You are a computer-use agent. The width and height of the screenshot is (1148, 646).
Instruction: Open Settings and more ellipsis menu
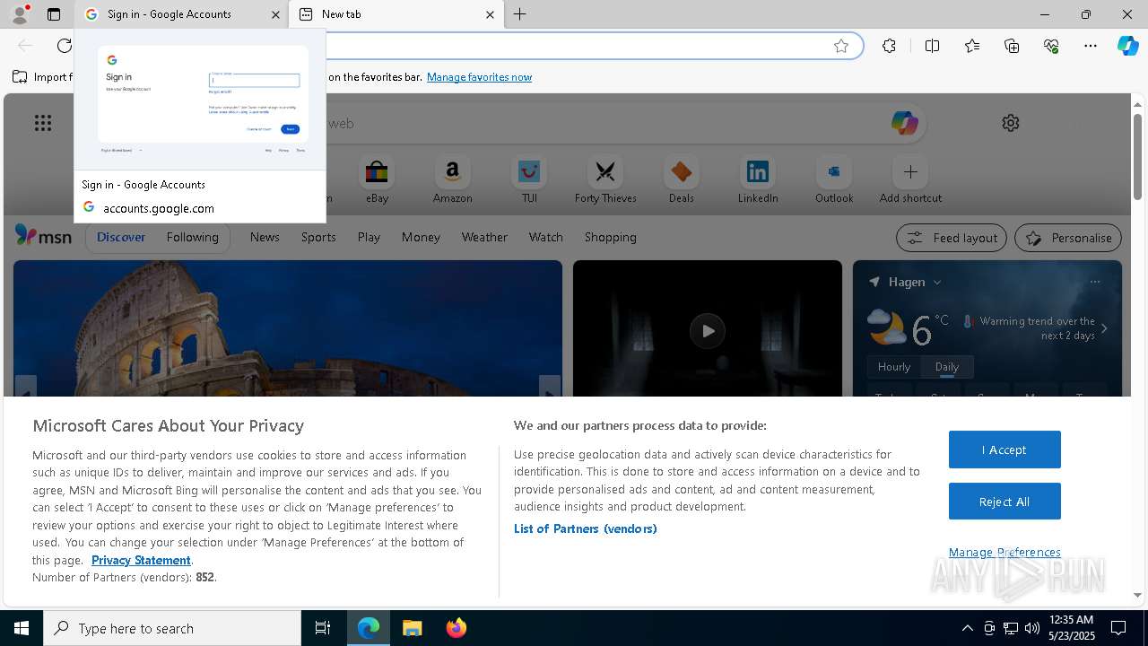(1091, 46)
